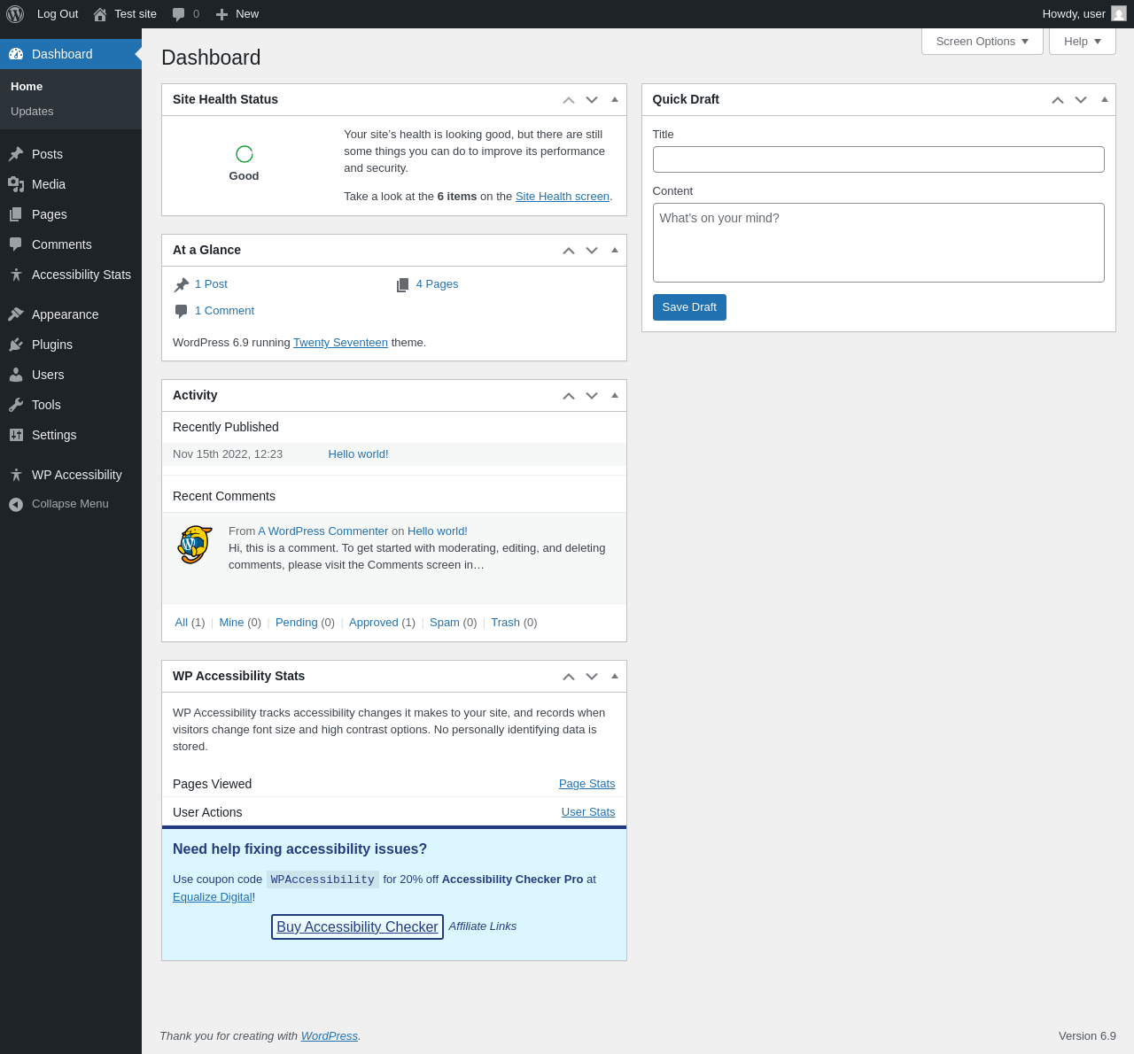Viewport: 1134px width, 1054px height.
Task: Click the Appearance paintbrush icon
Action: click(x=16, y=314)
